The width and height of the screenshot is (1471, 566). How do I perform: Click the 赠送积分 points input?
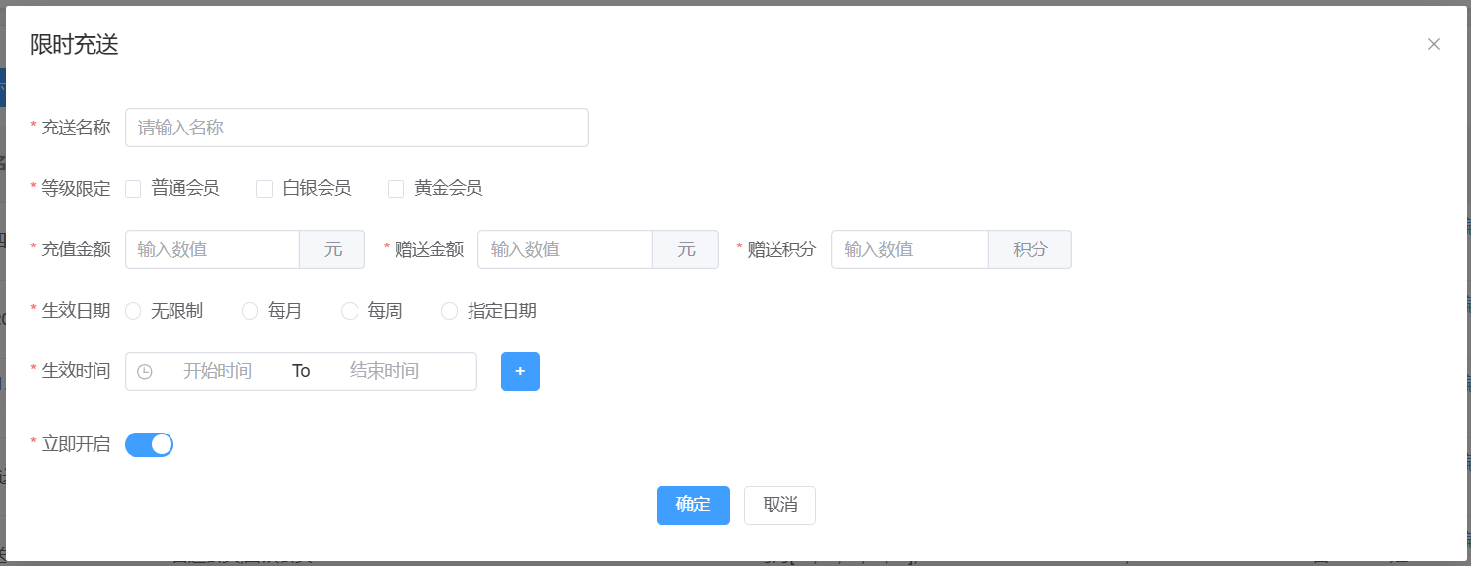(x=910, y=249)
